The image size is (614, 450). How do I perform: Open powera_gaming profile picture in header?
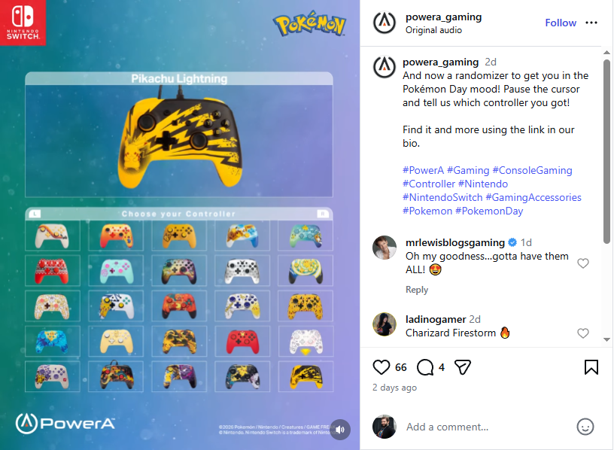point(385,23)
